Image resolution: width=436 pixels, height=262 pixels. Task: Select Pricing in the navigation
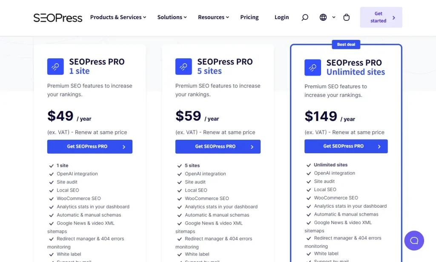[x=249, y=17]
